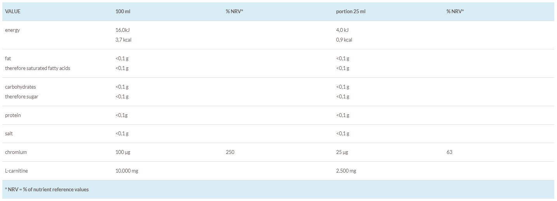This screenshot has width=557, height=201.
Task: Click the NRV footnote text
Action: tap(47, 190)
